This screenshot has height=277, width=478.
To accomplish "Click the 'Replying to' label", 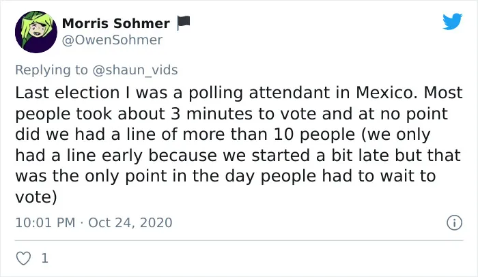I will (x=51, y=70).
